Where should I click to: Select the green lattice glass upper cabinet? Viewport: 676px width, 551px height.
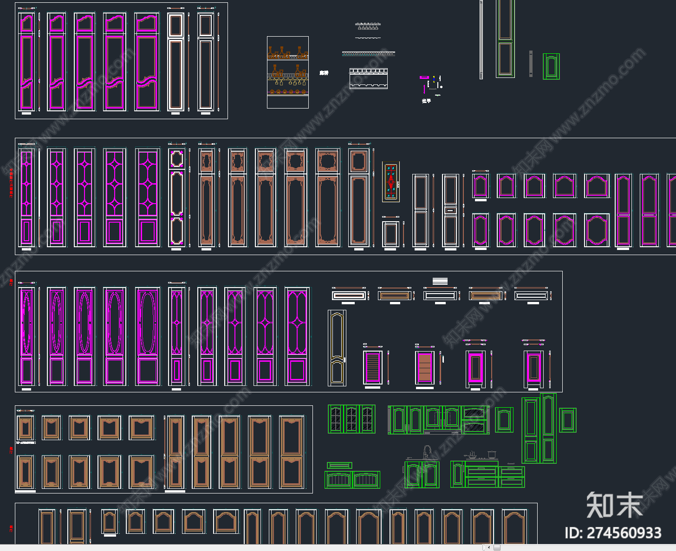point(352,419)
